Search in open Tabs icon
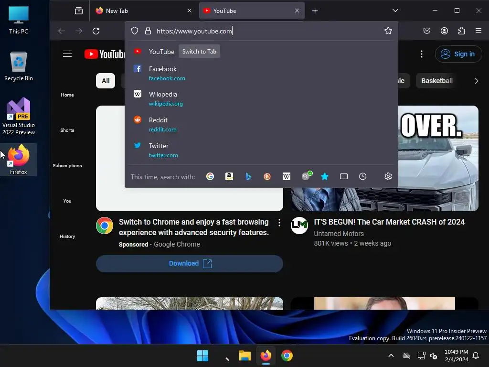 [344, 177]
